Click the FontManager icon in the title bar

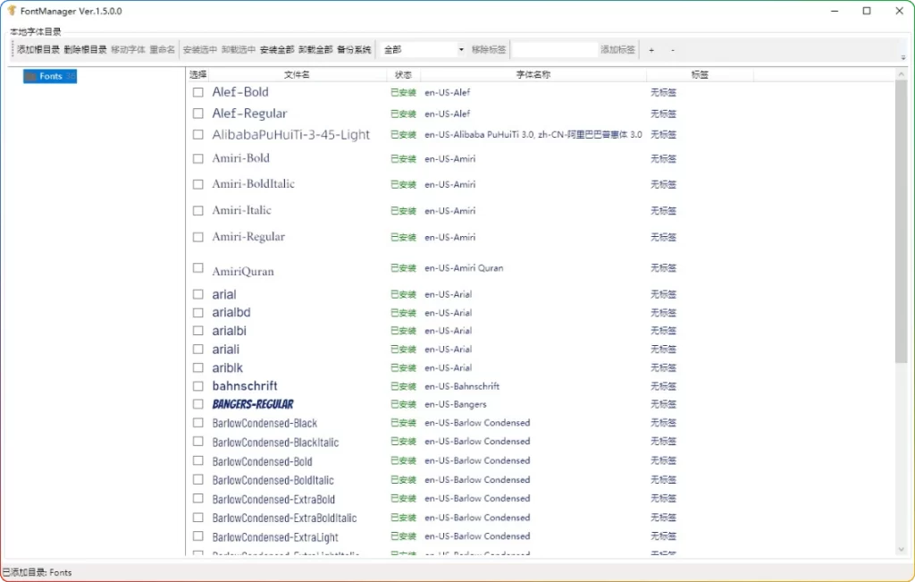pos(10,10)
